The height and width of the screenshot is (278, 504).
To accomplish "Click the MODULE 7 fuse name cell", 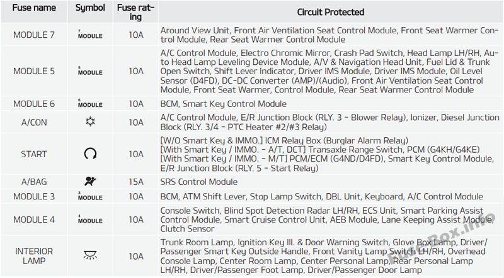I will 35,35.
